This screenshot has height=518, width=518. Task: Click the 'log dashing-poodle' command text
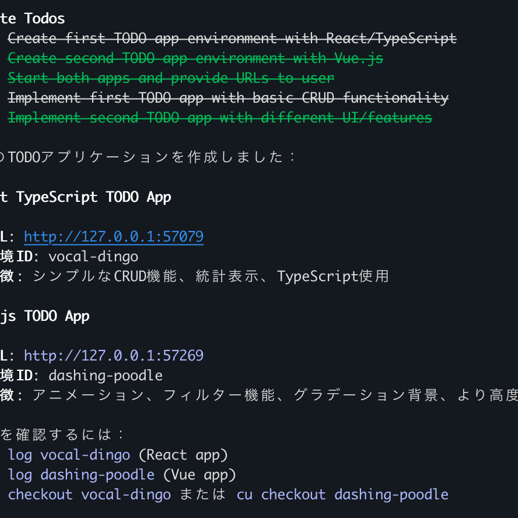(x=81, y=475)
